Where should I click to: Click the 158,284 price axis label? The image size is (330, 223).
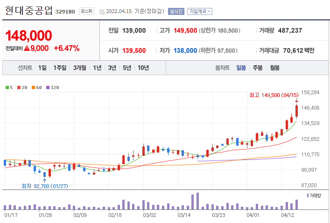310,92
